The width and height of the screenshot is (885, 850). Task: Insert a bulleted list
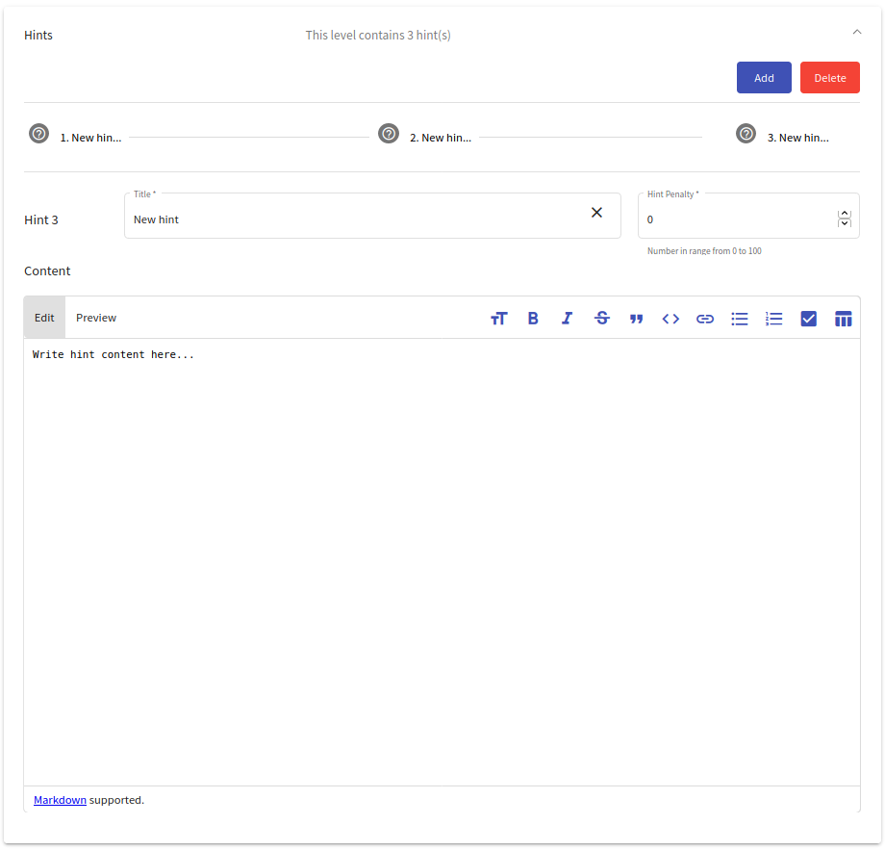(x=740, y=319)
